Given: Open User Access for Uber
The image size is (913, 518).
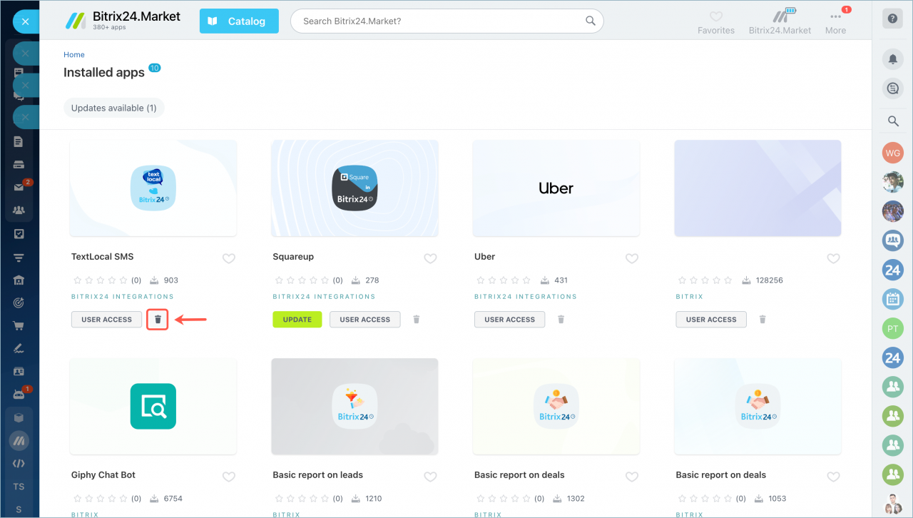Looking at the screenshot, I should 510,319.
